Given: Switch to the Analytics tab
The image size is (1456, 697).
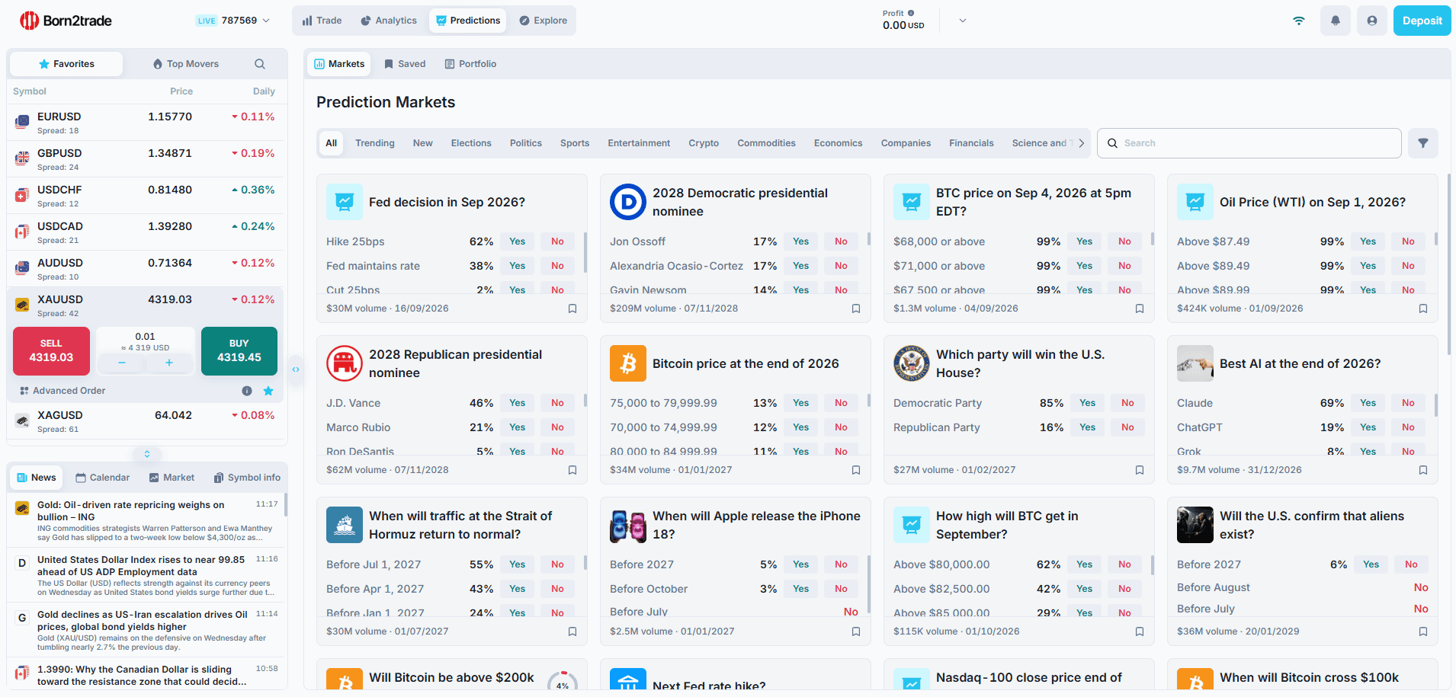Looking at the screenshot, I should [x=389, y=21].
